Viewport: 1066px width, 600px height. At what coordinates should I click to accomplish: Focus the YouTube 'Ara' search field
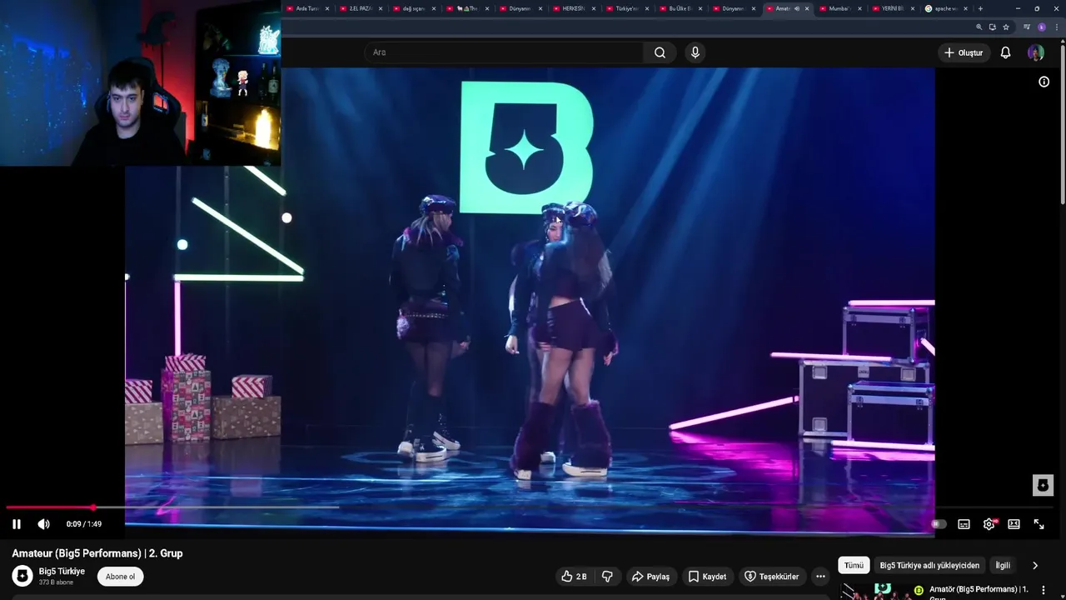pos(504,52)
